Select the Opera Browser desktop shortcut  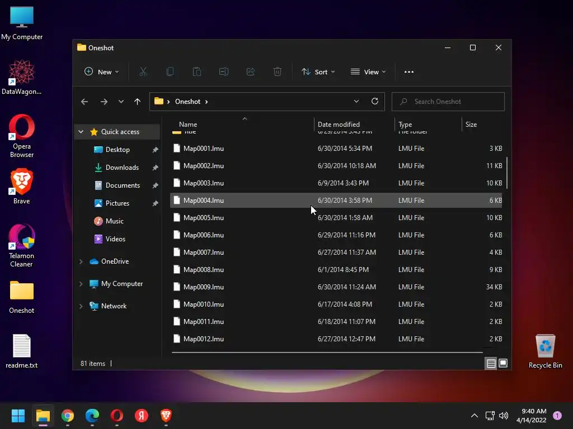[x=22, y=136]
